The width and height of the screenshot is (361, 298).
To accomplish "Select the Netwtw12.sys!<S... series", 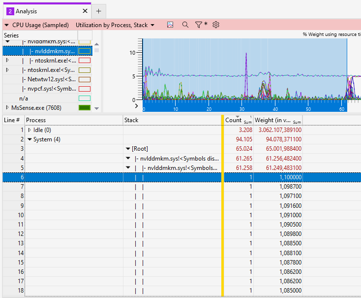I will (x=49, y=79).
